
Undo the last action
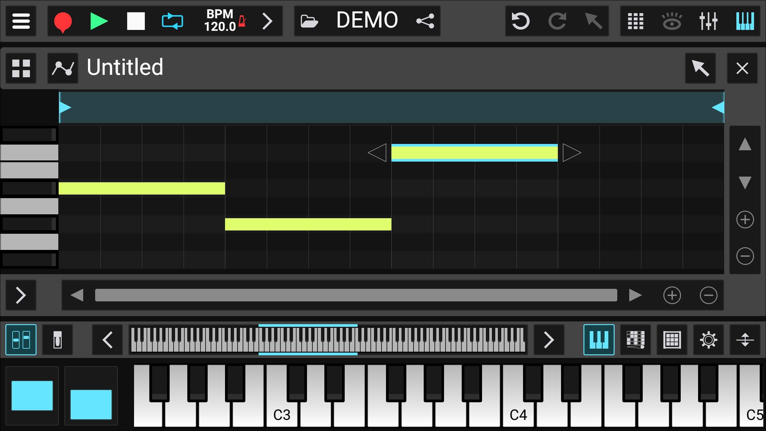point(520,21)
